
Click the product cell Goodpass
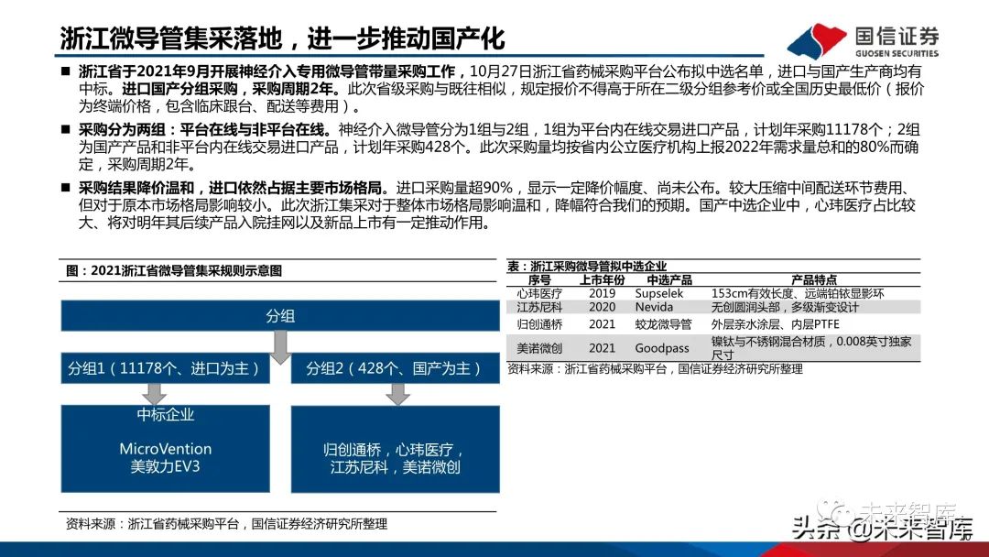pyautogui.click(x=662, y=347)
